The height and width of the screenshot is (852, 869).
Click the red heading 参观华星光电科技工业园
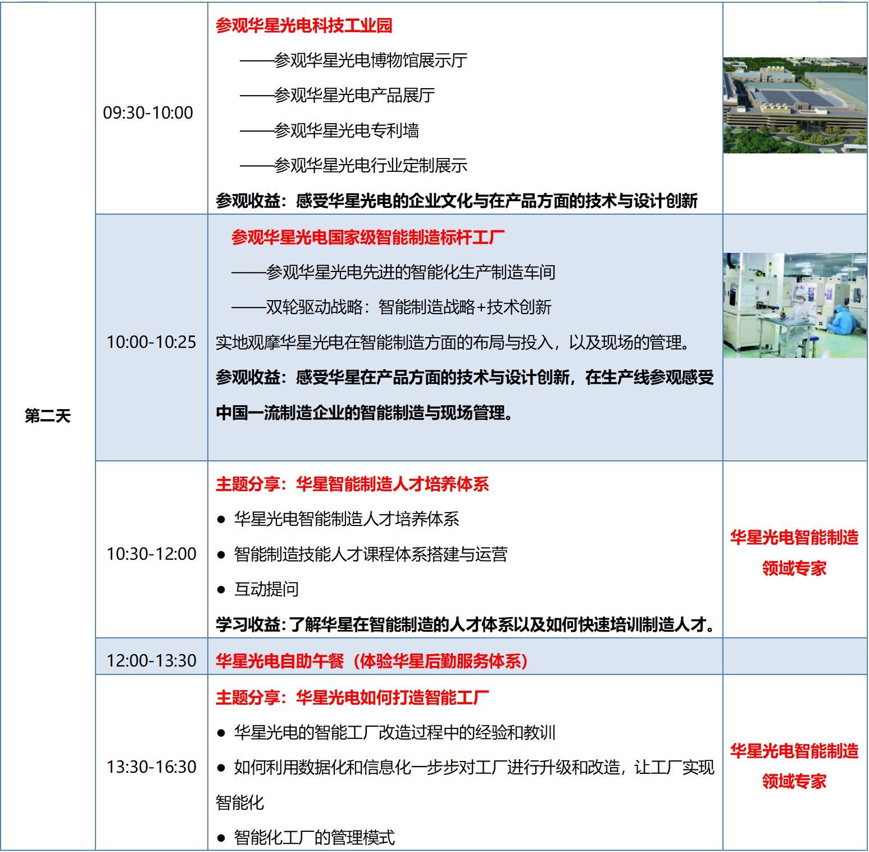(x=304, y=25)
